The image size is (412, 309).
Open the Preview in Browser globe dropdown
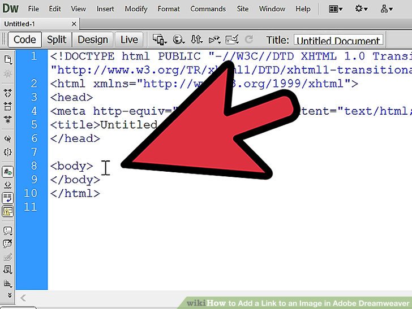[179, 40]
